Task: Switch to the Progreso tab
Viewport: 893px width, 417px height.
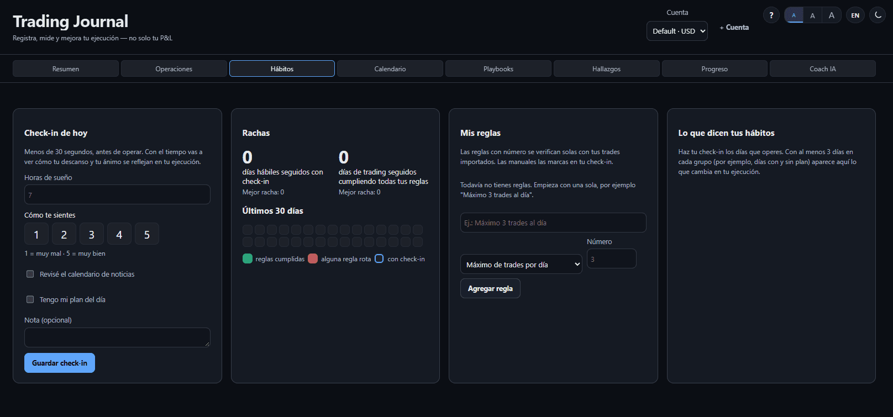Action: [715, 68]
